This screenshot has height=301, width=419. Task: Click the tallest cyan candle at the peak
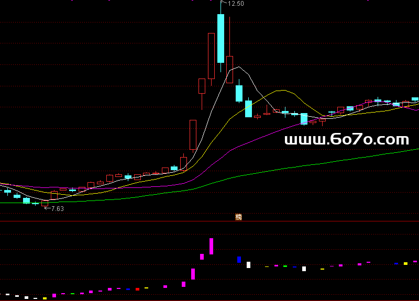click(220, 38)
